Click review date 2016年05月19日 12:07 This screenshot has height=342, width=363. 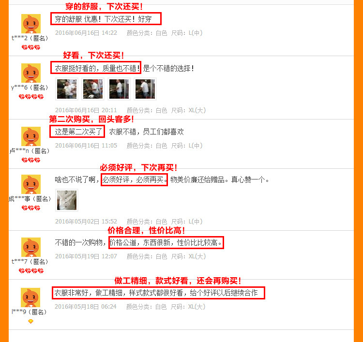pos(86,256)
